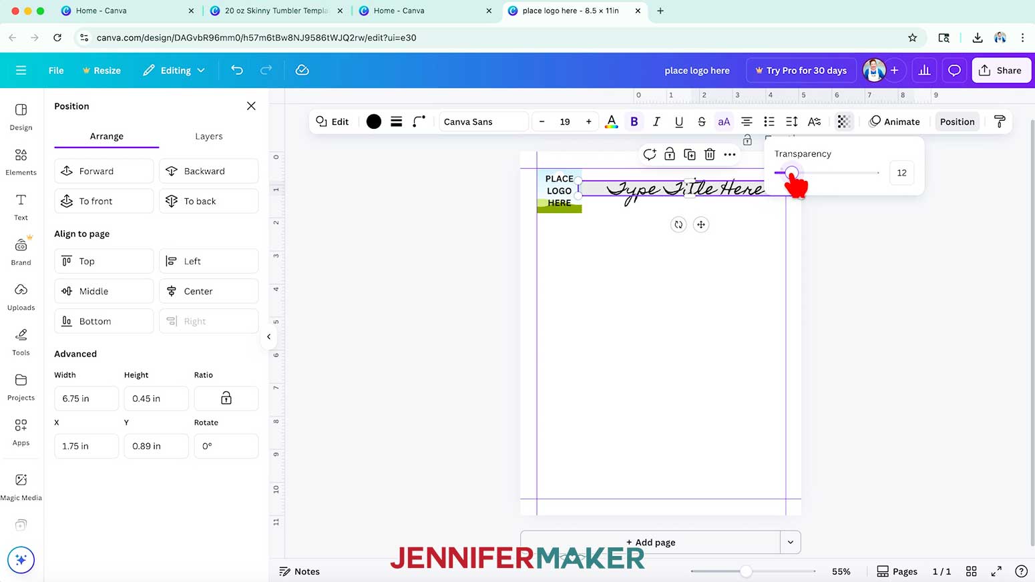
Task: Click the cloud save status icon
Action: (302, 70)
